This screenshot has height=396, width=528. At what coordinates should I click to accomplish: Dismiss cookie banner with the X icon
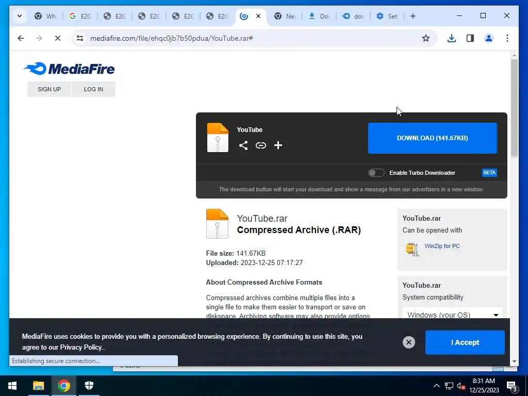pos(408,342)
